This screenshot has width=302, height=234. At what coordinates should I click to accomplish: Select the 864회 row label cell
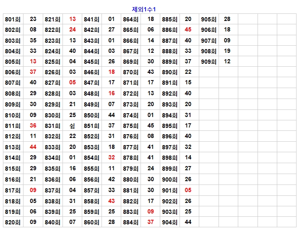coord(130,19)
